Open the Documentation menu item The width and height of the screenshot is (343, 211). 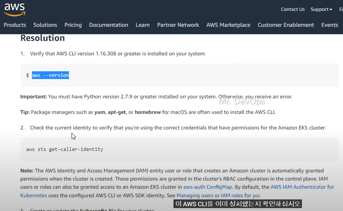pos(109,25)
